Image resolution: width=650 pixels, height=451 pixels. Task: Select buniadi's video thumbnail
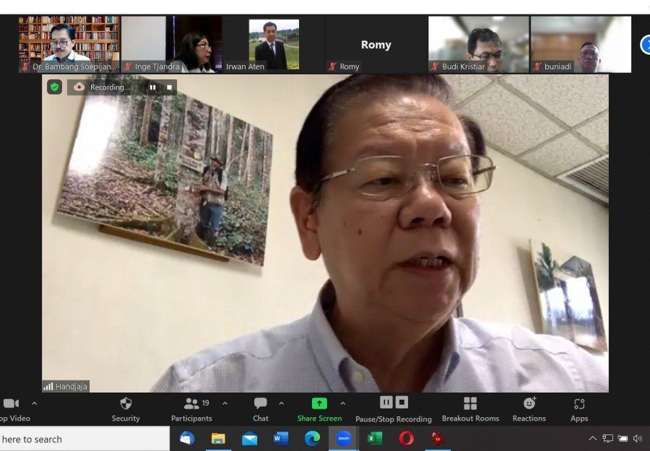tap(581, 44)
